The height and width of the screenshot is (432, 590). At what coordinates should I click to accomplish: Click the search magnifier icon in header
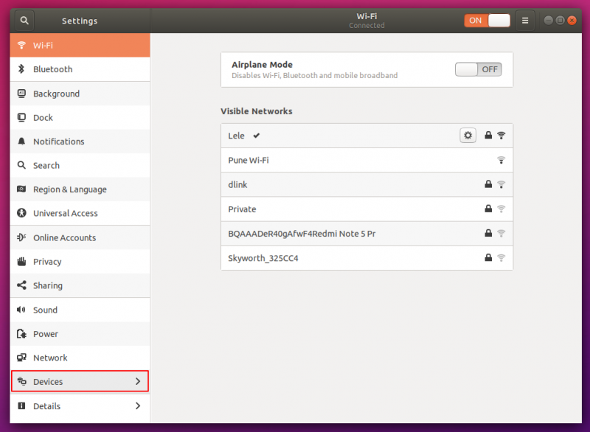click(24, 21)
